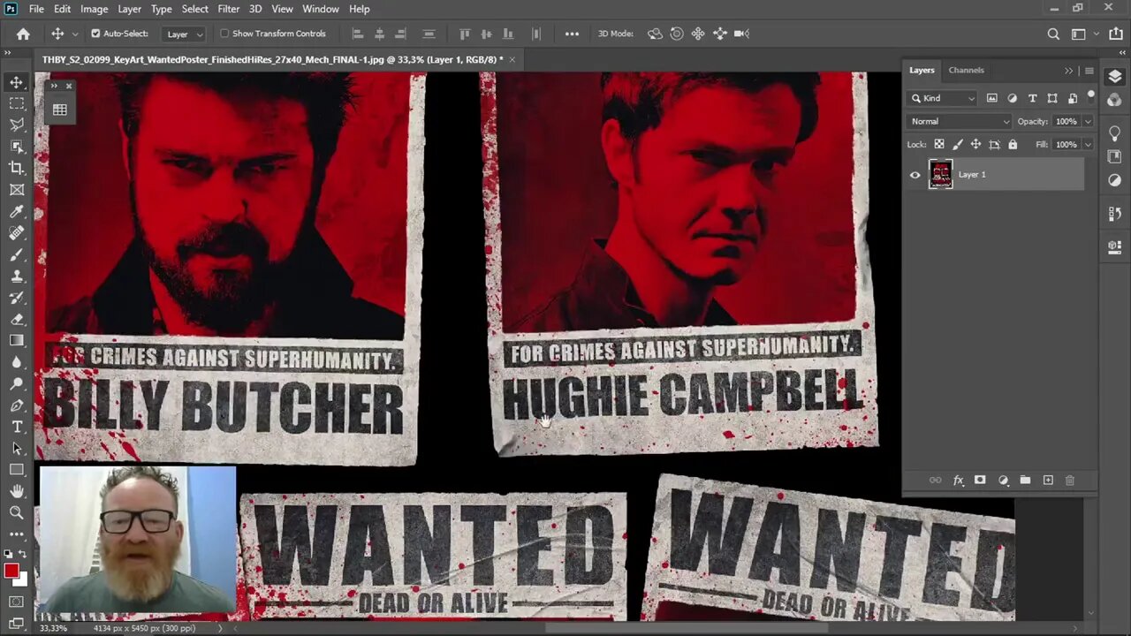Toggle prevent auto-nesting artboard lock

pyautogui.click(x=994, y=144)
